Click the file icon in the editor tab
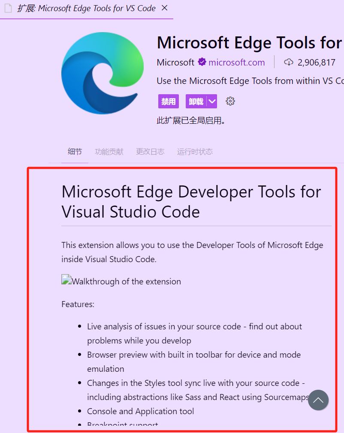Viewport: 344px width, 433px height. [x=8, y=8]
